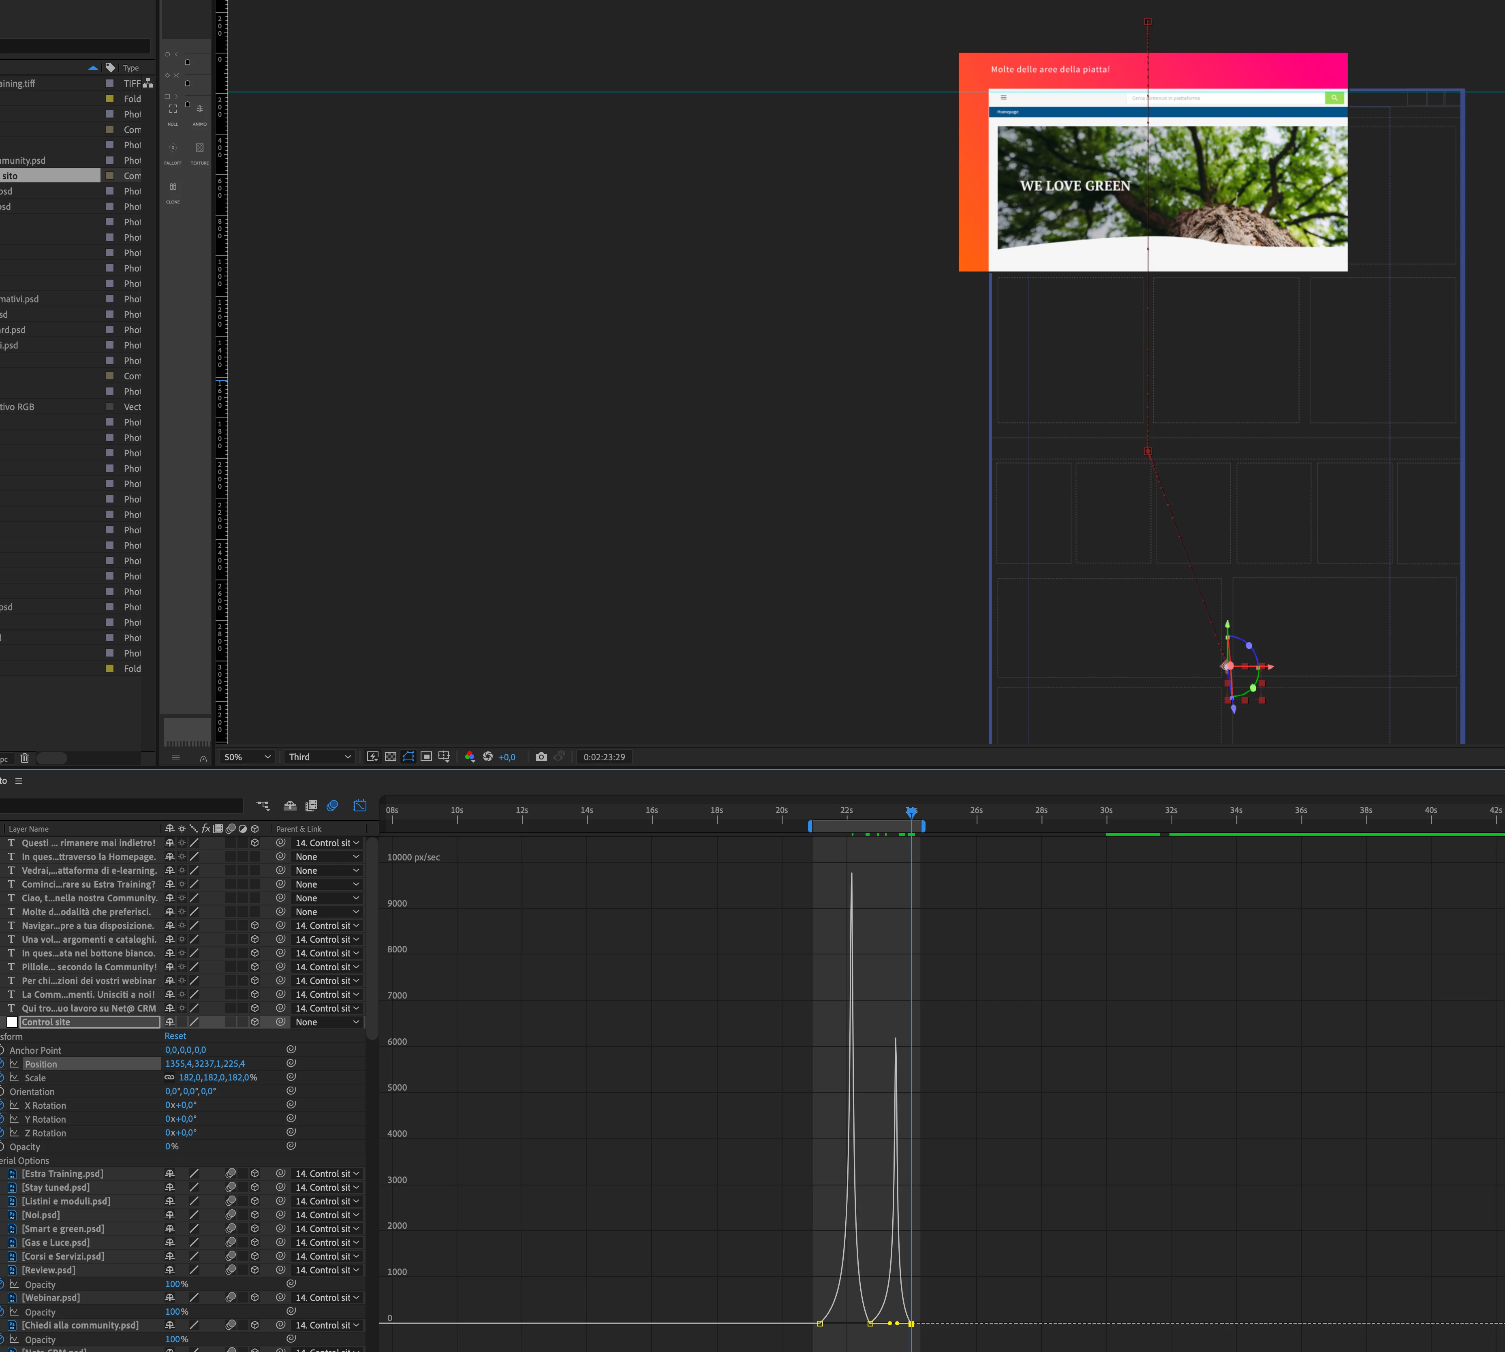Click the Type column header
This screenshot has height=1352, width=1505.
point(131,68)
